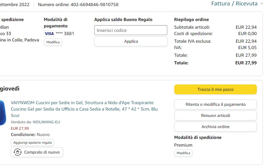Click Modifica under Modalità di pagamento
This screenshot has width=267, height=166.
pos(53,42)
